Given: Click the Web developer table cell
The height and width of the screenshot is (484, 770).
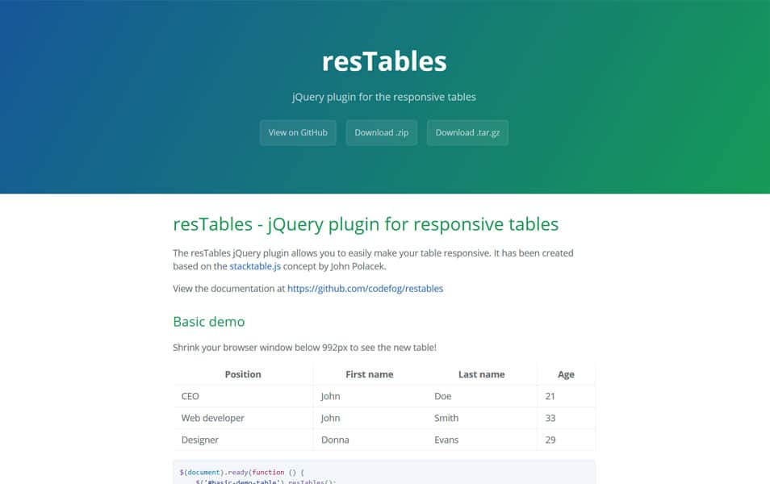Looking at the screenshot, I should 212,418.
